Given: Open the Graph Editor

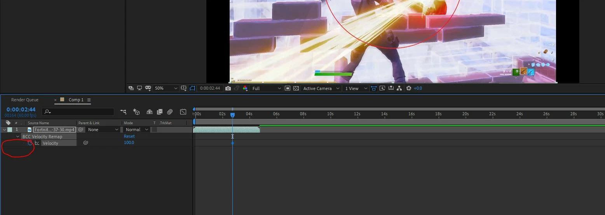Looking at the screenshot, I should 183,112.
